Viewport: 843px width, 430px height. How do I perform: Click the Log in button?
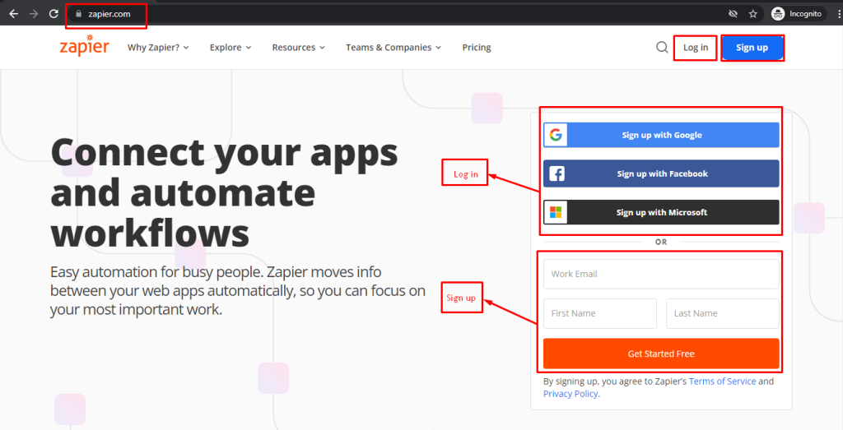point(696,48)
